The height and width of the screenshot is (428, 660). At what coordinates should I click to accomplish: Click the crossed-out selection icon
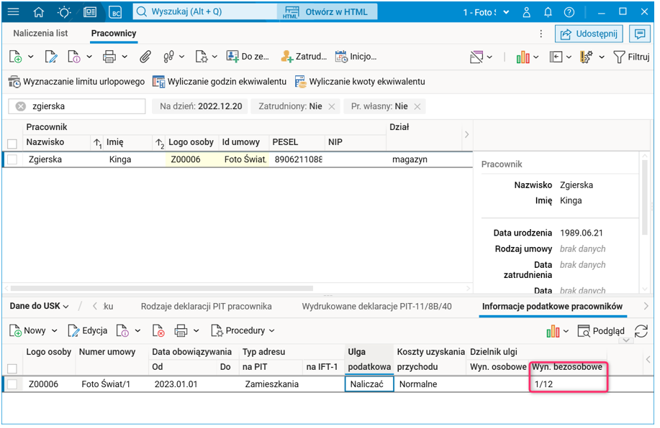point(476,57)
